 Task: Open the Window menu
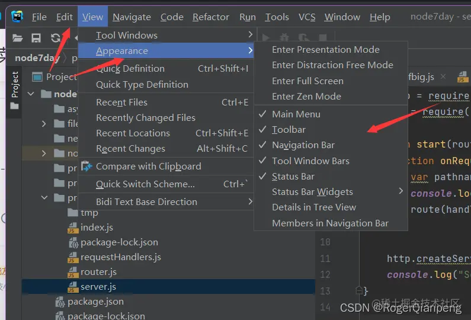[342, 17]
